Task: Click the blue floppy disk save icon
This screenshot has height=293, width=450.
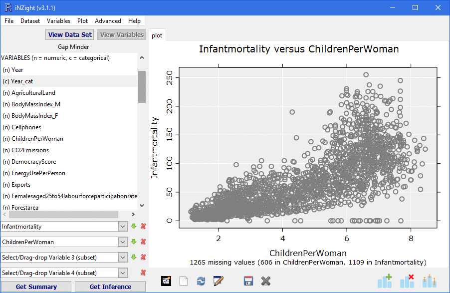Action: tap(248, 281)
